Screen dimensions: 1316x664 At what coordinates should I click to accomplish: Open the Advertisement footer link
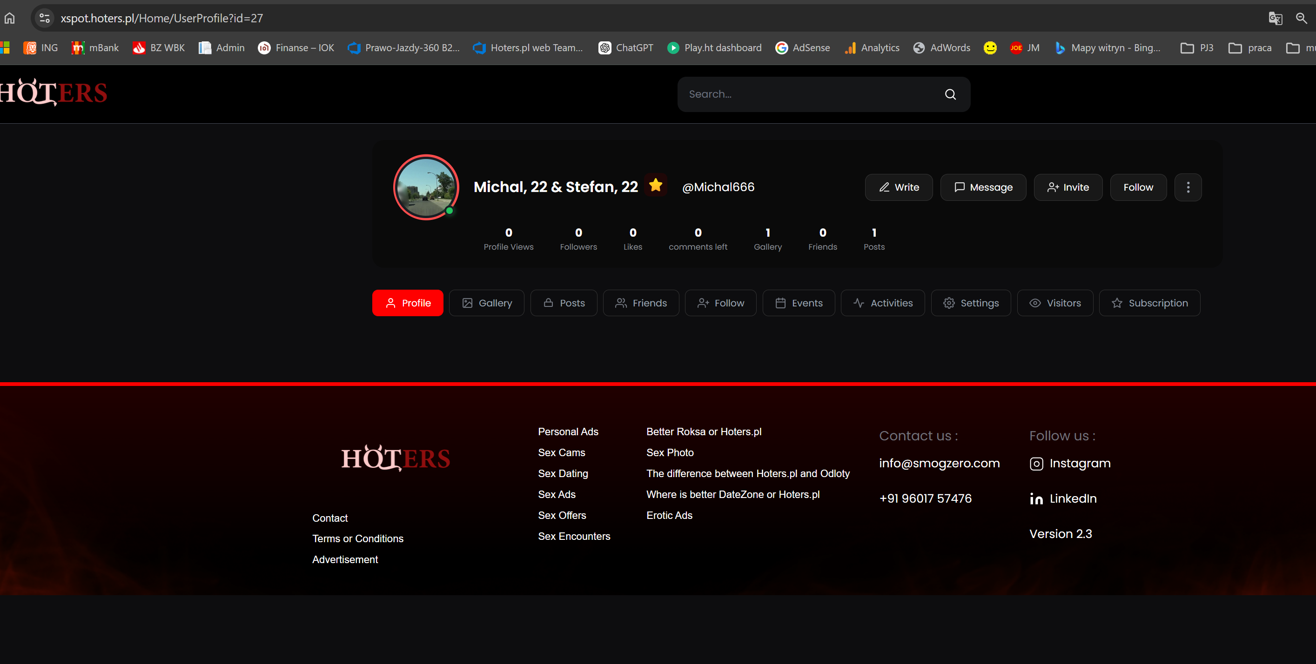[x=345, y=560]
